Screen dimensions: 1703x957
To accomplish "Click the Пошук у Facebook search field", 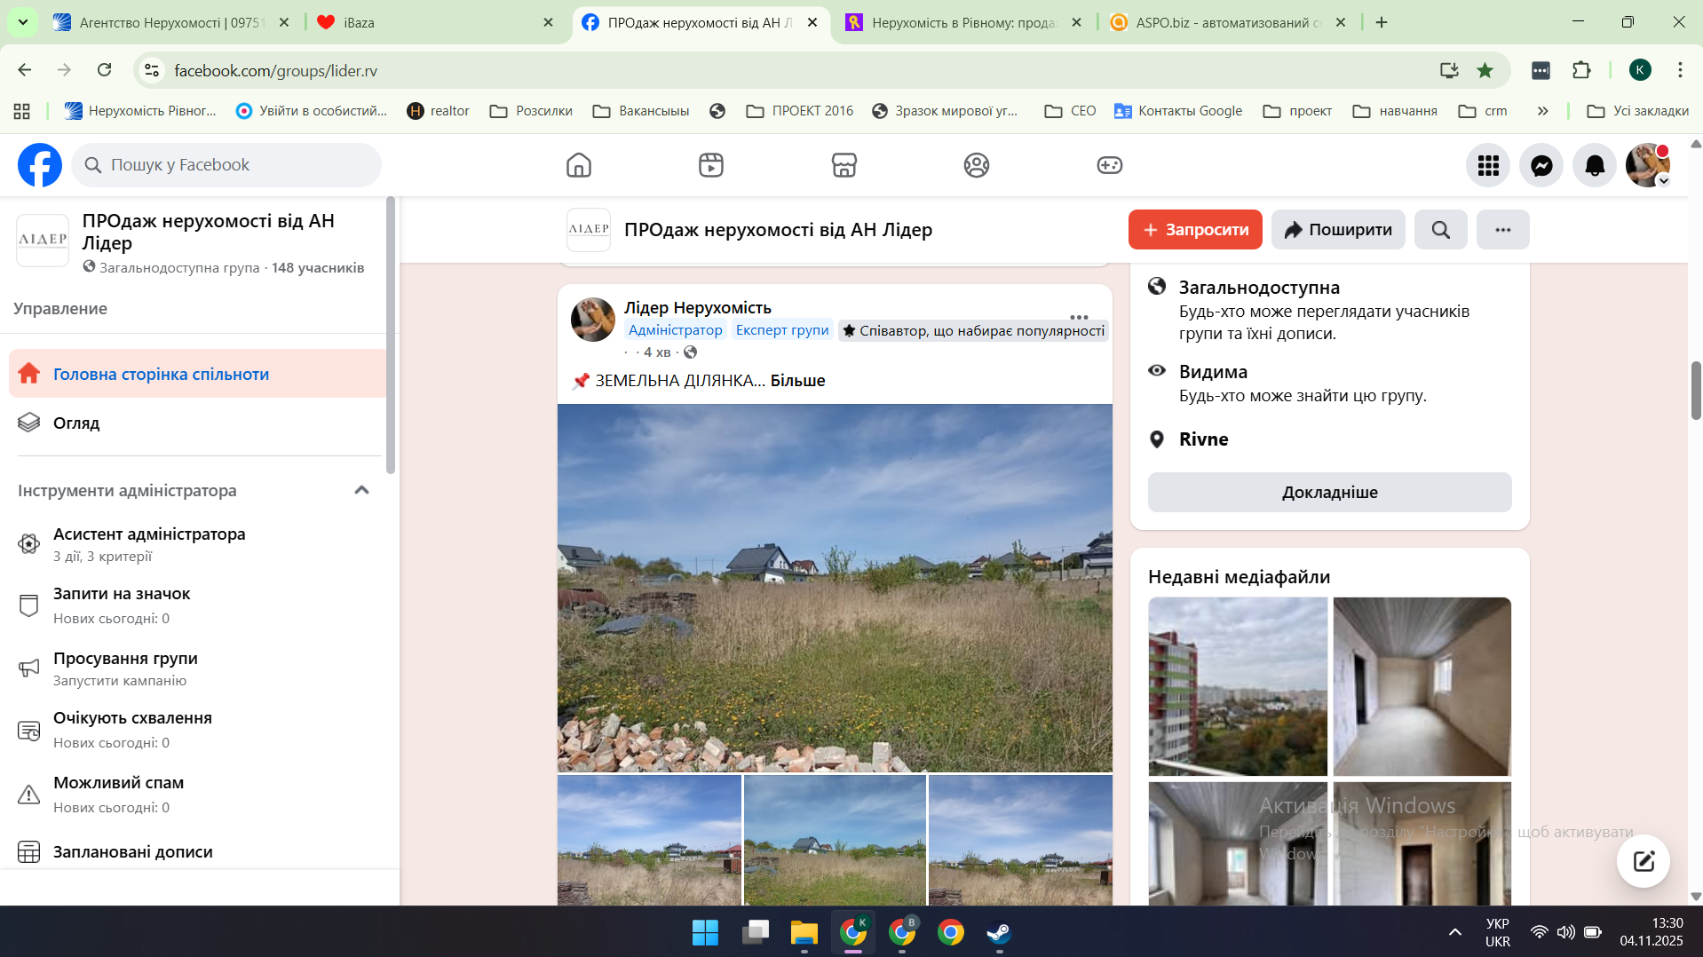I will click(x=226, y=165).
